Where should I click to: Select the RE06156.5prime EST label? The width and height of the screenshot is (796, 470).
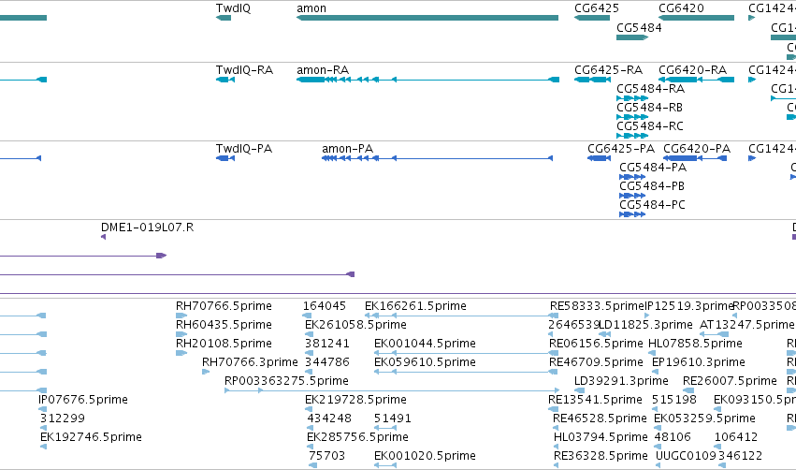[x=596, y=344]
